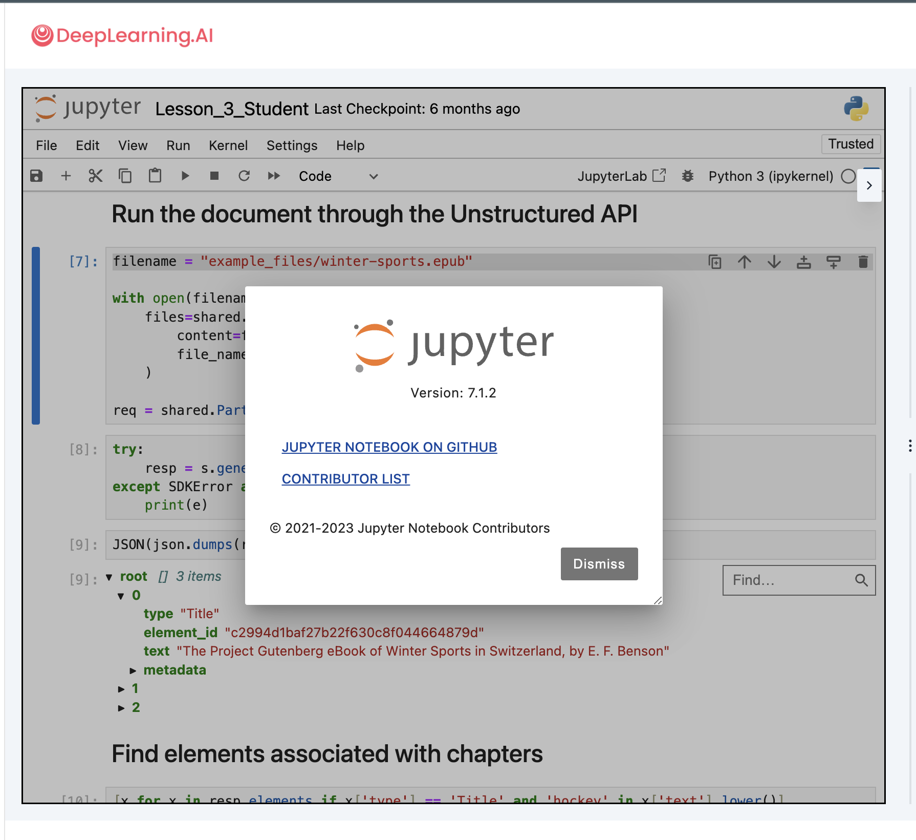Click the Version: 7.1.2 text

click(453, 393)
